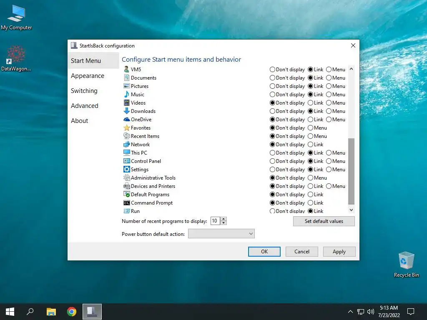
Task: Click the Devices and Printers icon
Action: (126, 186)
